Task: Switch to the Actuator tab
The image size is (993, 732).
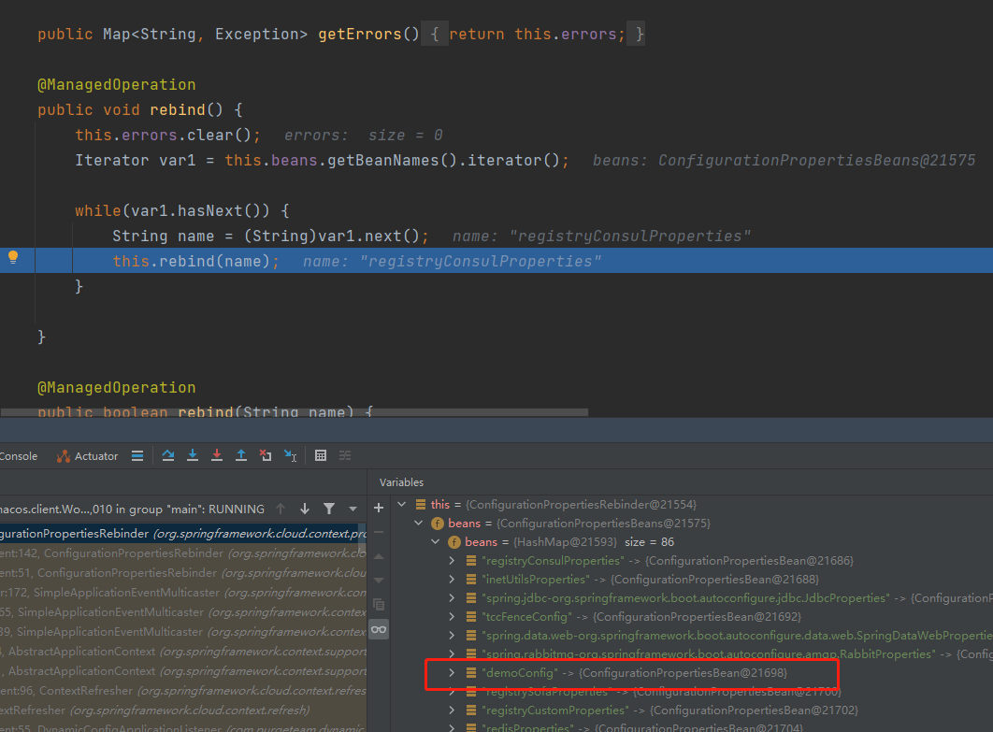Action: [88, 456]
